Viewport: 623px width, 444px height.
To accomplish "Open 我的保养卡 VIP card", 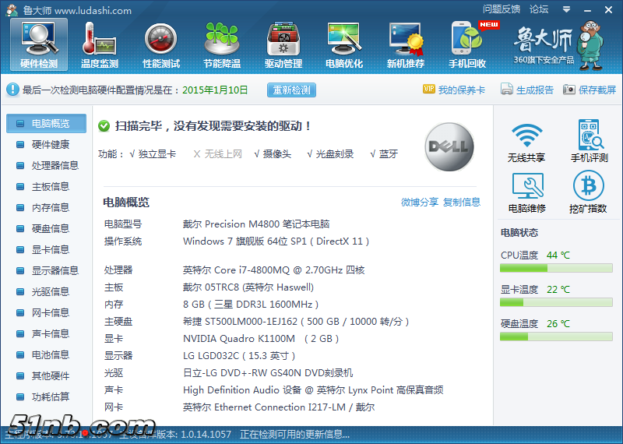I will 454,90.
